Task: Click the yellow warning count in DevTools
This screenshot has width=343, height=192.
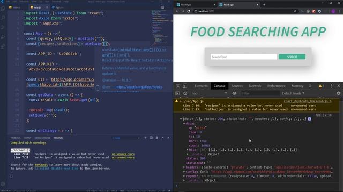Action: (x=322, y=86)
